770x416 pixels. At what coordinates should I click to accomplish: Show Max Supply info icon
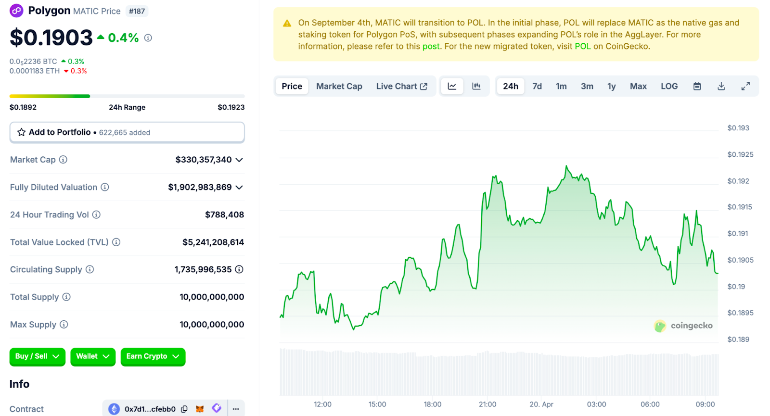(64, 324)
